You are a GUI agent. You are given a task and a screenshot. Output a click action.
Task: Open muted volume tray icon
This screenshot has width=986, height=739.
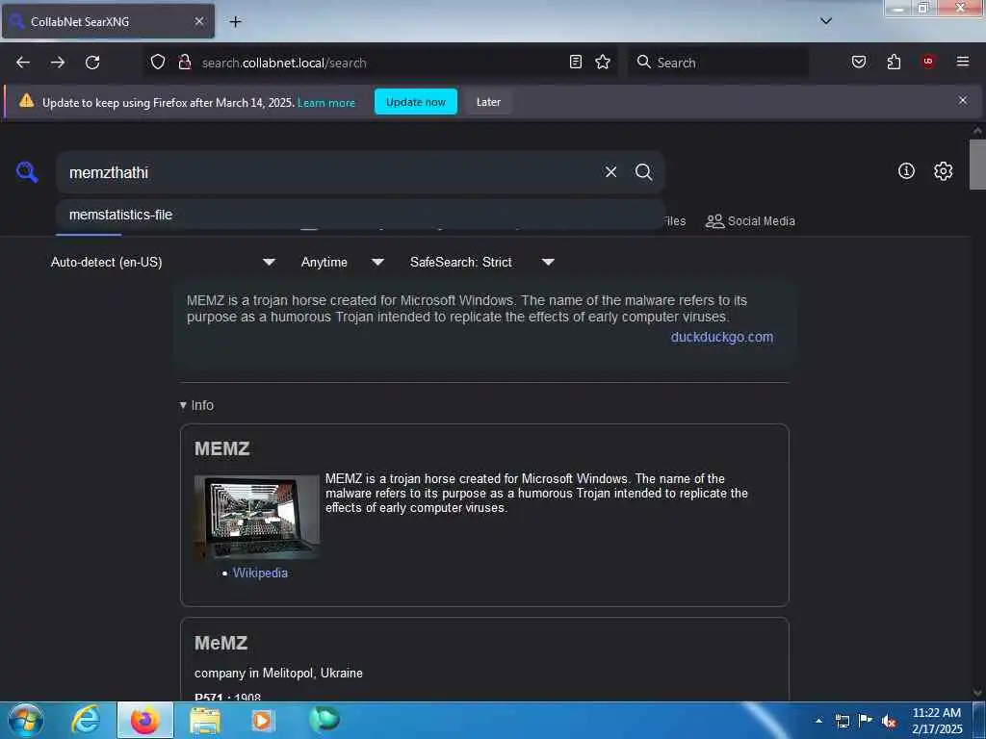coord(889,722)
